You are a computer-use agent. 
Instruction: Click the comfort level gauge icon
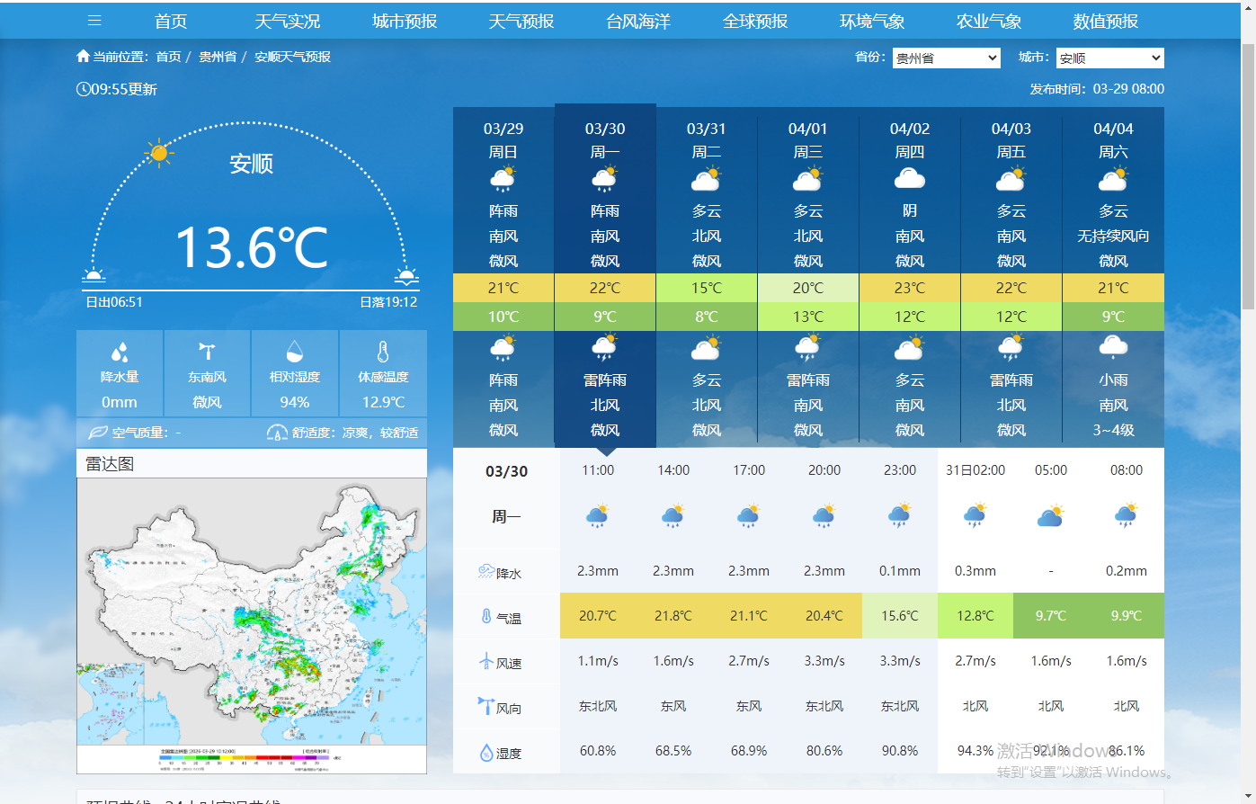point(277,433)
